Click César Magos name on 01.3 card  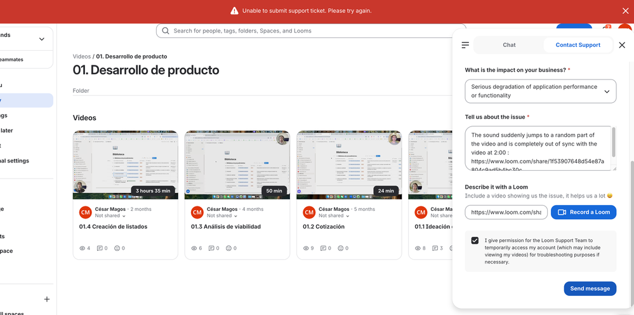[x=221, y=210]
